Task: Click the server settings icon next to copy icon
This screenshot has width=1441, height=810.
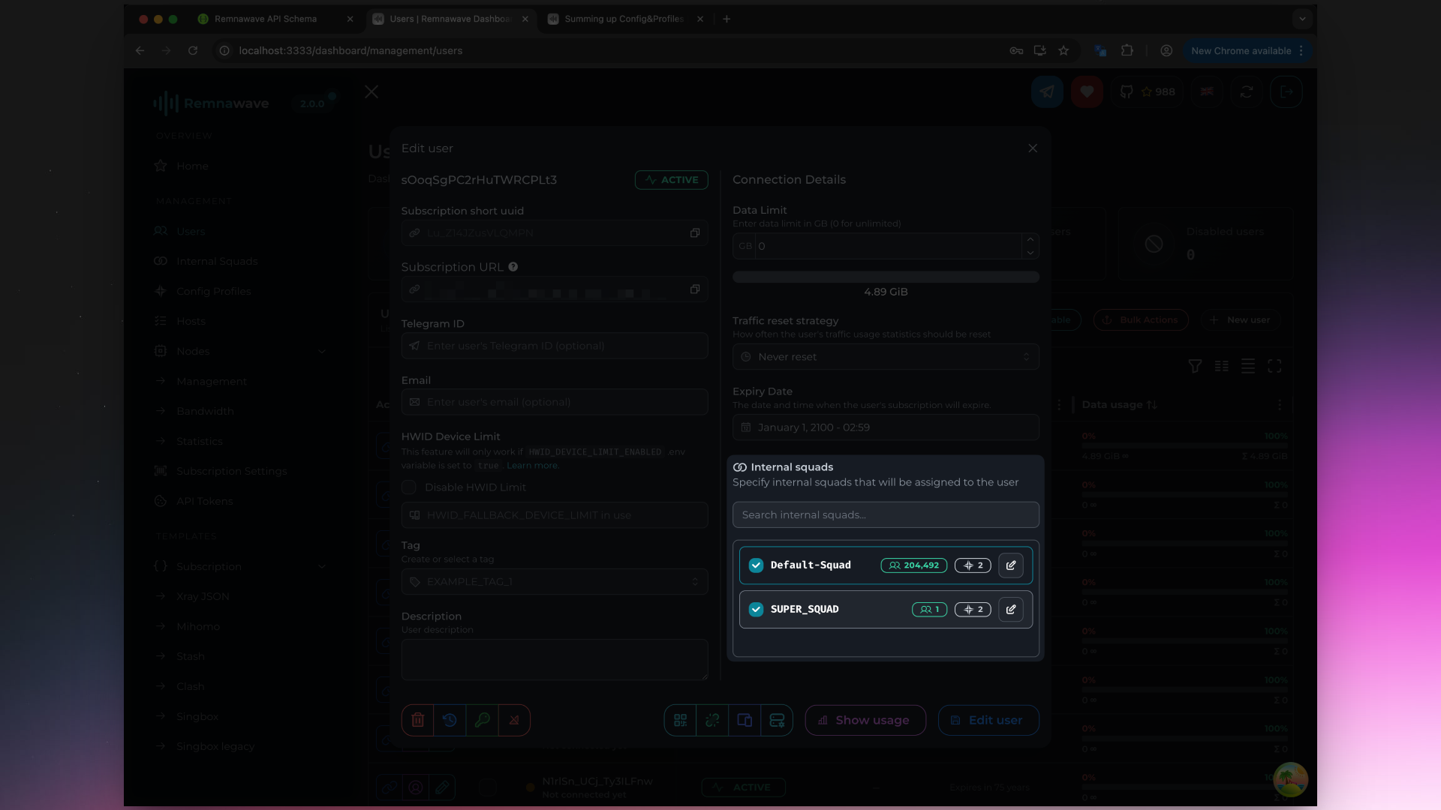Action: (x=778, y=720)
